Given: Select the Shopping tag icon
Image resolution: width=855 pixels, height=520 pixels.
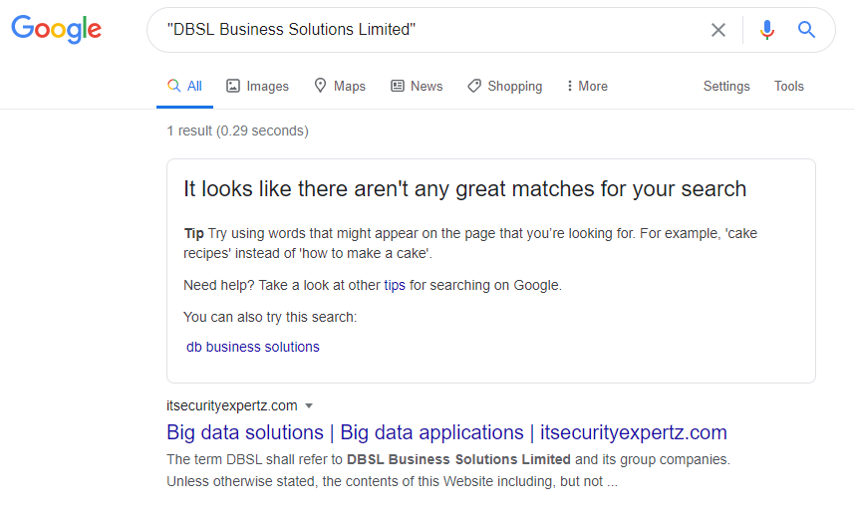Looking at the screenshot, I should [x=474, y=86].
